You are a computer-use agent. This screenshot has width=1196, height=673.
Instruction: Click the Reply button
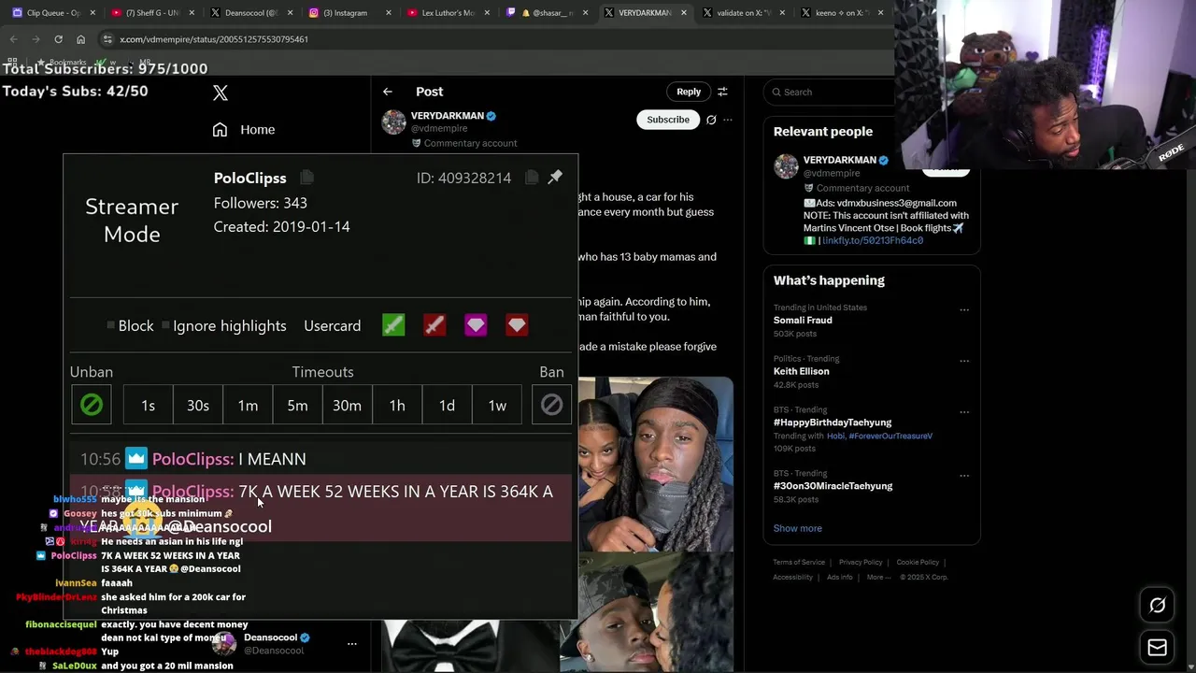[689, 92]
